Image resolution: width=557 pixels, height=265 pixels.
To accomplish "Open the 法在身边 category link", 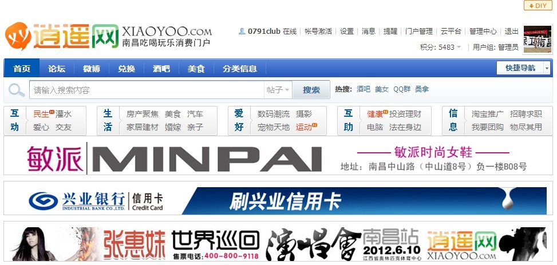I will [x=405, y=127].
